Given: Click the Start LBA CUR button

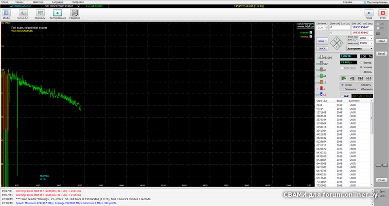Looking at the screenshot, I should [x=343, y=23].
